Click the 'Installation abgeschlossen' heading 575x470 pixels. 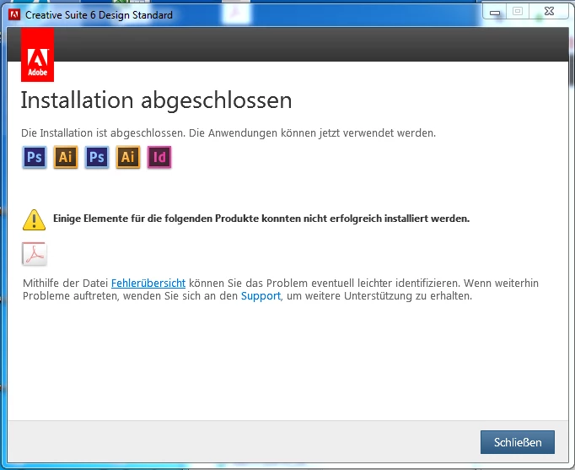pos(156,100)
